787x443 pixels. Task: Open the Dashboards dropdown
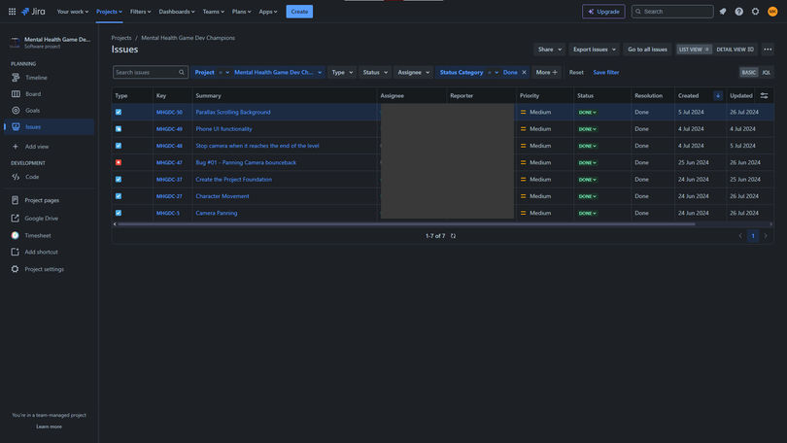click(x=177, y=12)
